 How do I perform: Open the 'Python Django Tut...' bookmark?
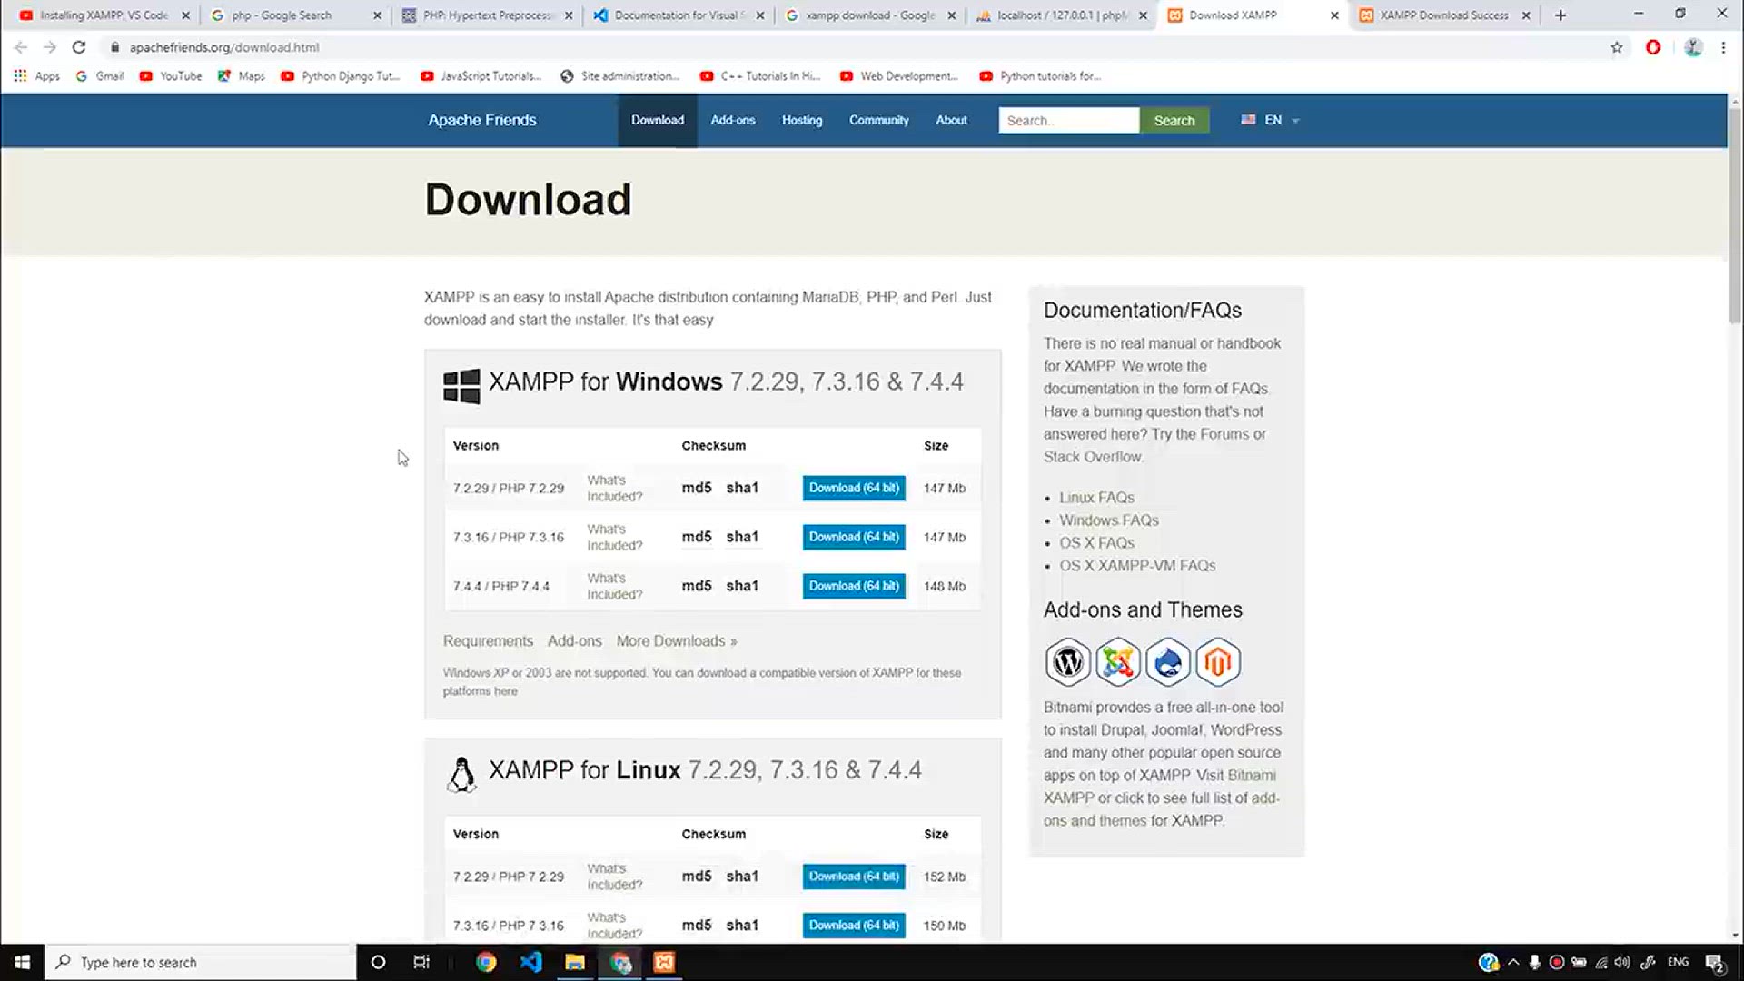click(x=341, y=76)
